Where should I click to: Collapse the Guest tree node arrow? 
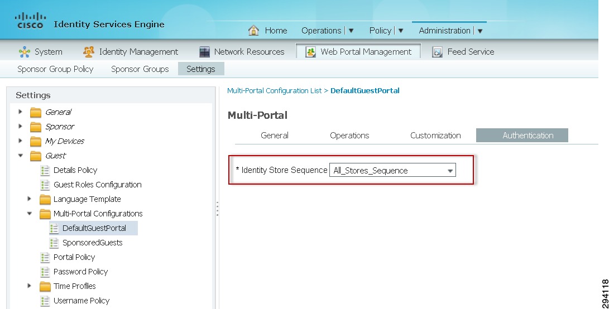click(x=21, y=156)
